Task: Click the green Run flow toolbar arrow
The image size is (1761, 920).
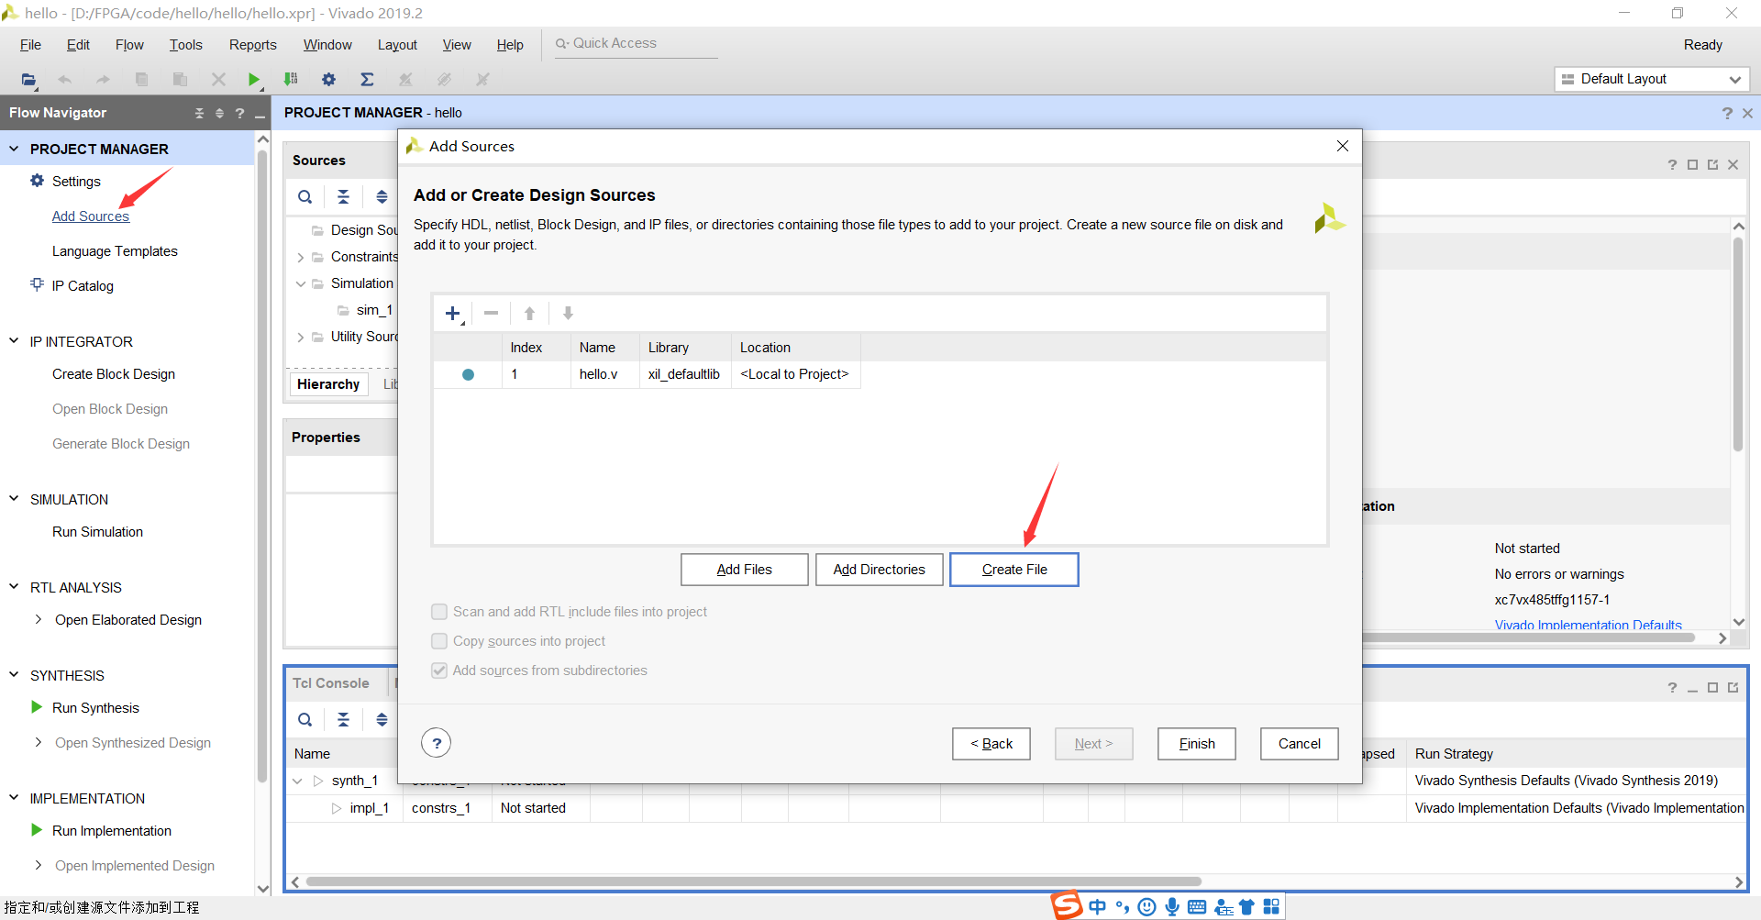Action: pyautogui.click(x=254, y=80)
